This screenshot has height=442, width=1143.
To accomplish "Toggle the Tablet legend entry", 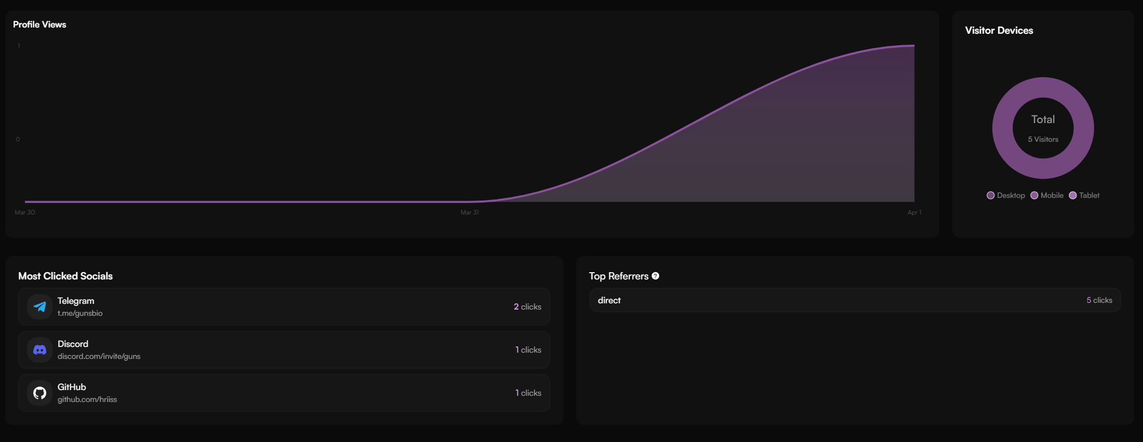I will tap(1084, 195).
